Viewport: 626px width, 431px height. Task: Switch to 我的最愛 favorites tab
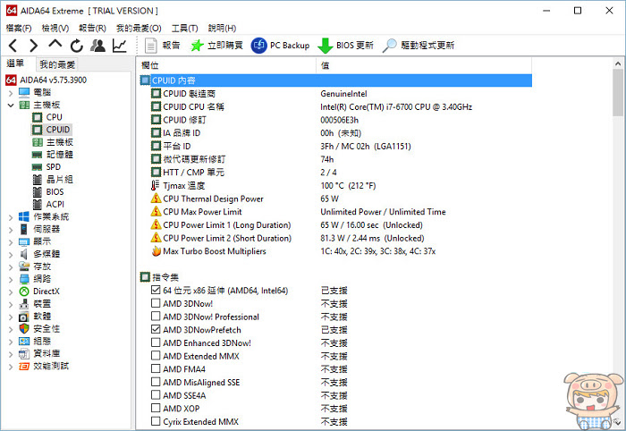(x=56, y=64)
